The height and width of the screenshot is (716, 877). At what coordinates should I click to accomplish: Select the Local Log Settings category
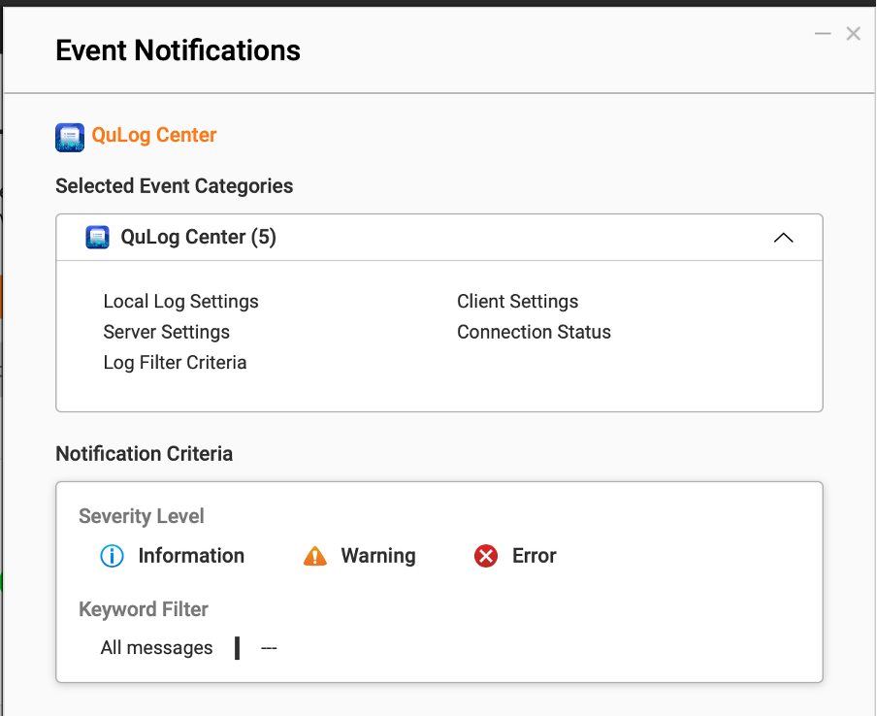point(180,302)
